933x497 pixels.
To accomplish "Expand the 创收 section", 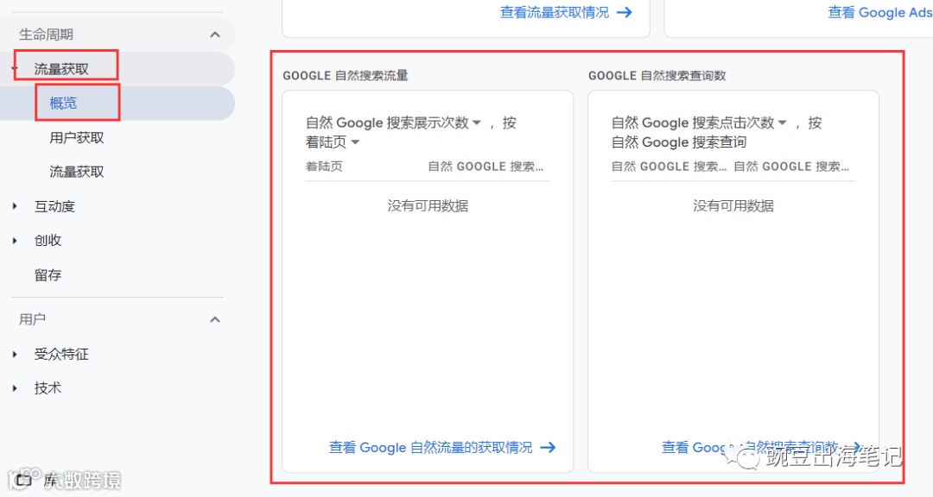I will tap(15, 241).
